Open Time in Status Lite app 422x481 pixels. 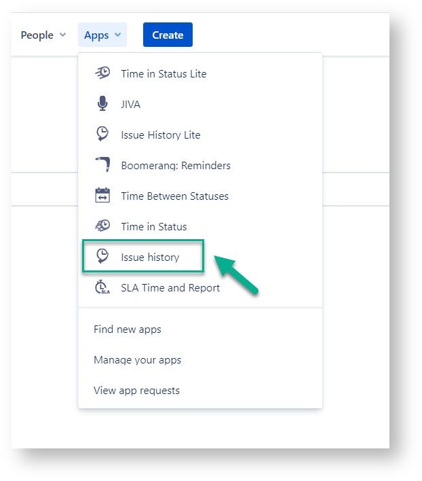(200, 73)
